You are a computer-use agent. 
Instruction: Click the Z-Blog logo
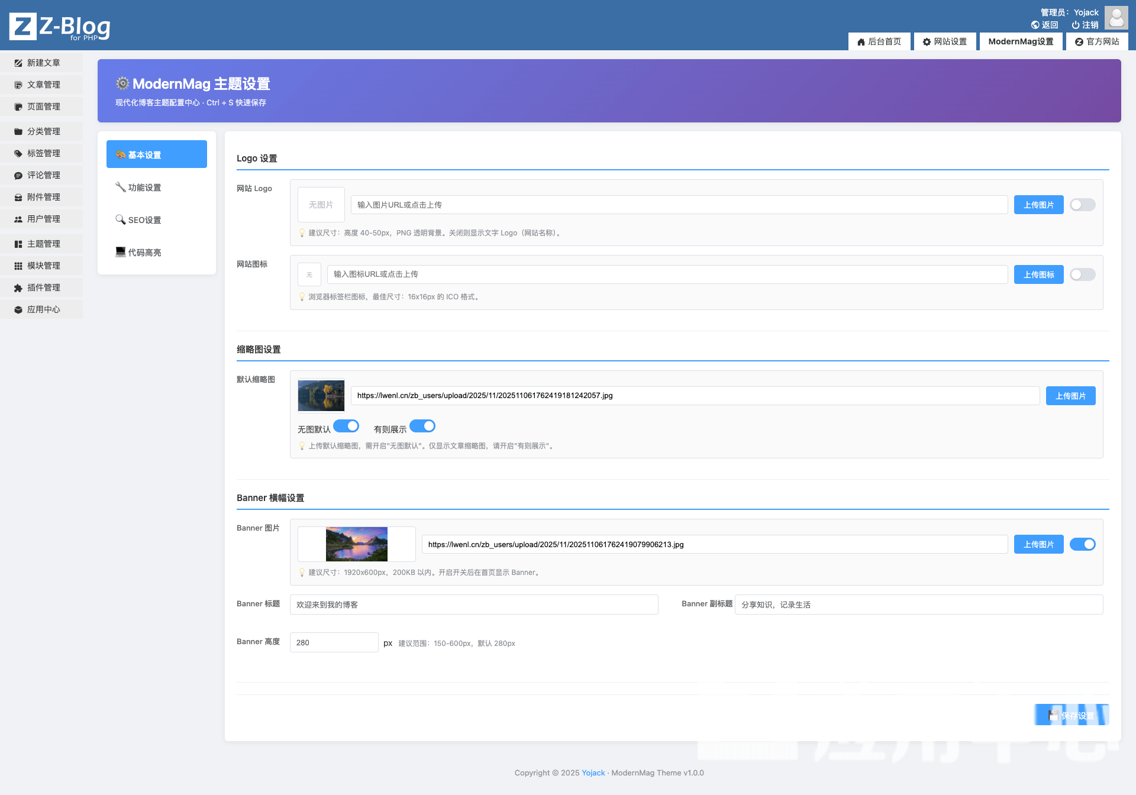click(60, 27)
